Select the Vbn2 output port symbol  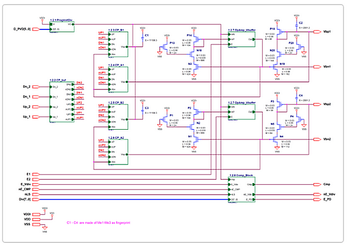point(317,139)
